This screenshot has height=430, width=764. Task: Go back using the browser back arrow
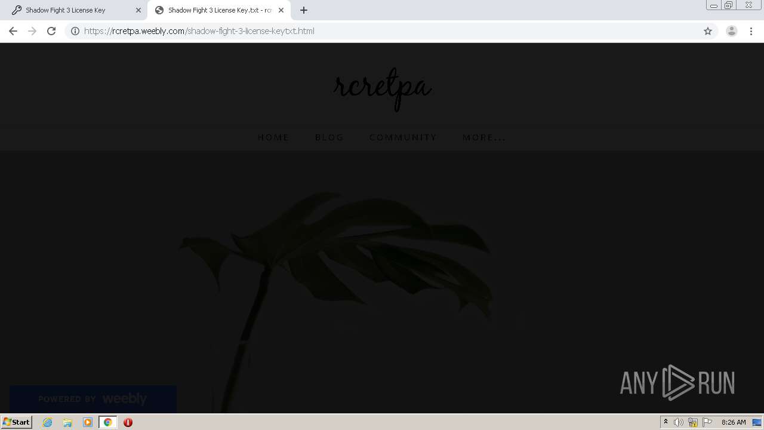[13, 31]
